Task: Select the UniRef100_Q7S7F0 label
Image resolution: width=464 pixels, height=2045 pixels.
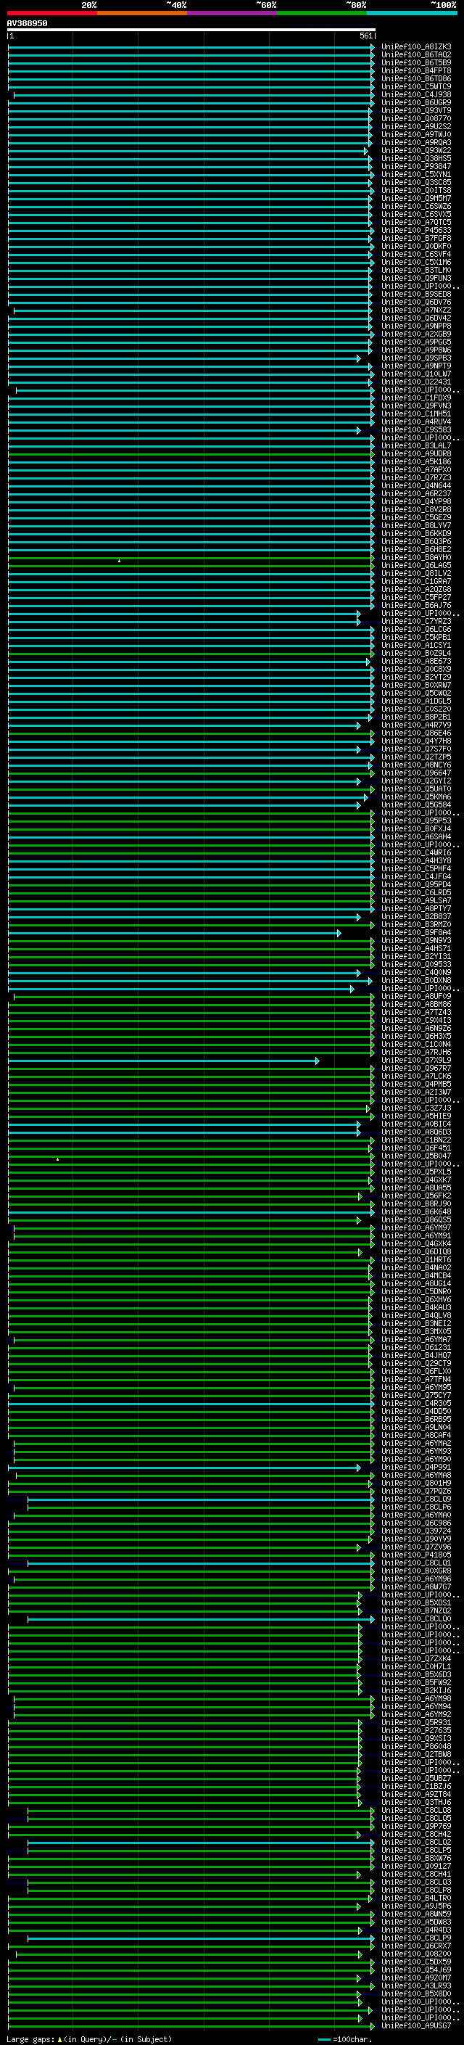Action: (416, 749)
